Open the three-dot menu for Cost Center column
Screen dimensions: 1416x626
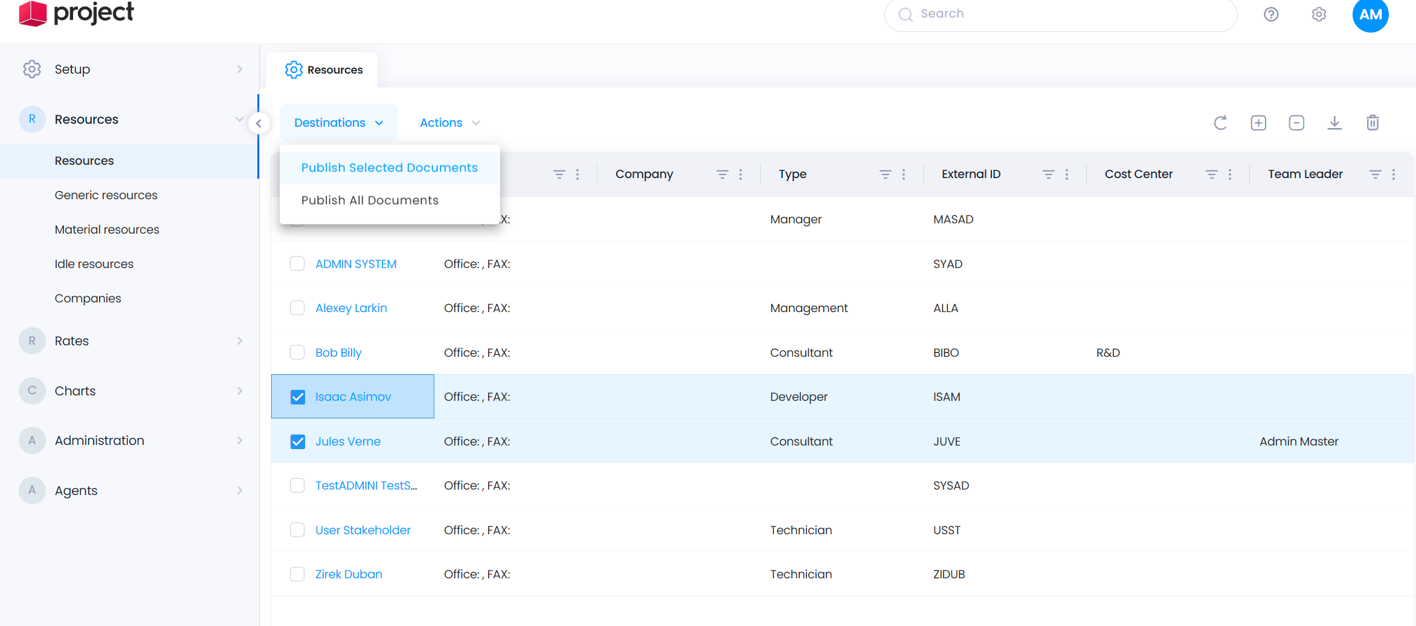[1230, 174]
